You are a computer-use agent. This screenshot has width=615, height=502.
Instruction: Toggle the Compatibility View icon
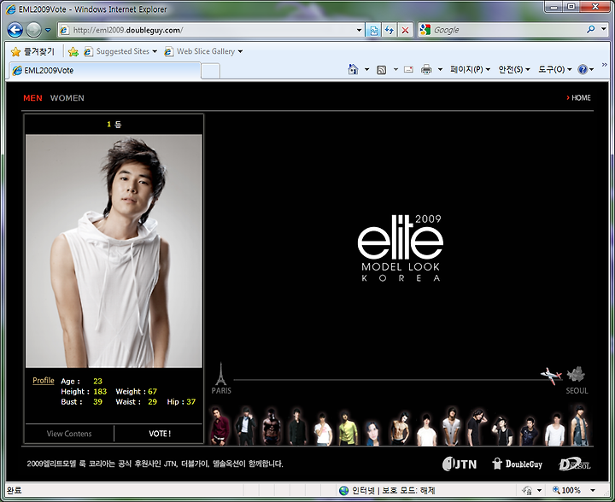[x=373, y=30]
